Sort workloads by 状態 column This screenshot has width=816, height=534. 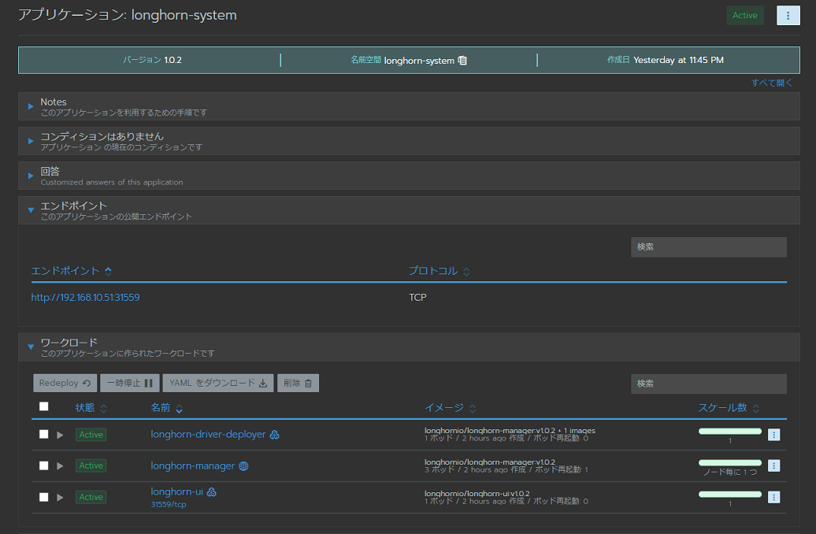pyautogui.click(x=91, y=407)
